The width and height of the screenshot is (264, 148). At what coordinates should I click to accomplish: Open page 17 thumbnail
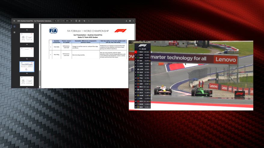click(27, 81)
